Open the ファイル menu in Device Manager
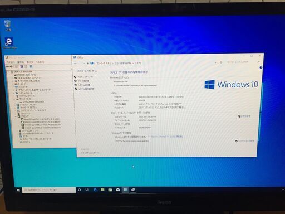 point(11,62)
